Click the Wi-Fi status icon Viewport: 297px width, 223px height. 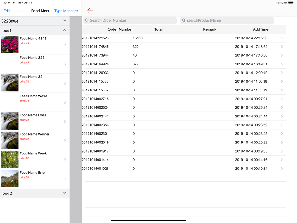click(x=278, y=3)
